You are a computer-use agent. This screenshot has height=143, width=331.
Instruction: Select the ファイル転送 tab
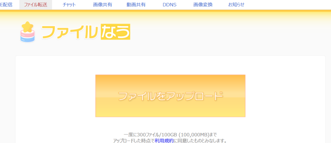point(36,5)
